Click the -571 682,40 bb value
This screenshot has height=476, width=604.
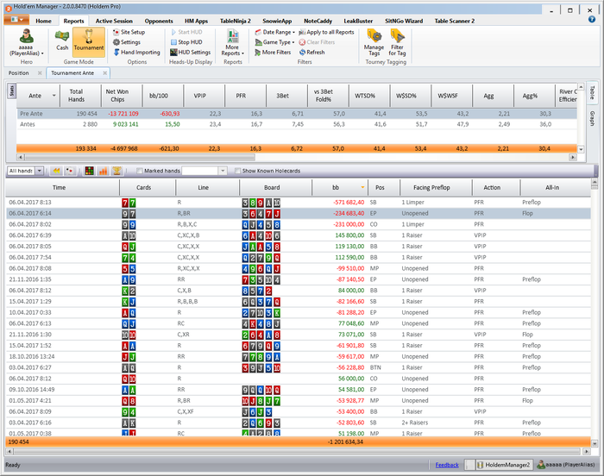click(349, 202)
